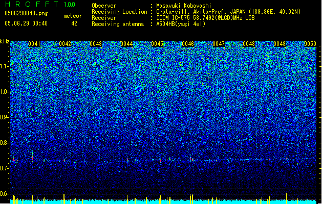Click the 'Receiving antenna' field label
This screenshot has width=322, height=204.
coord(118,24)
